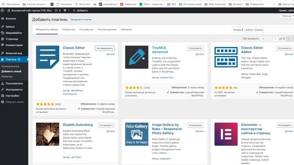Open the Elementor title link
This screenshot has height=165, width=294.
point(256,129)
